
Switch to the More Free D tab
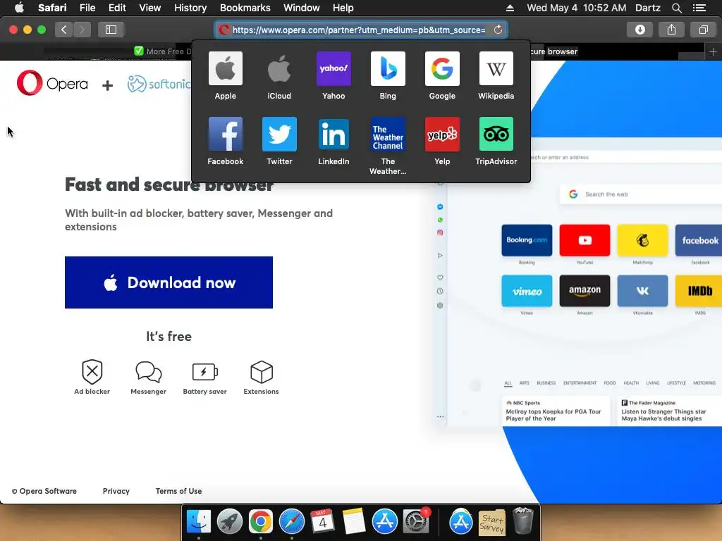[x=164, y=51]
